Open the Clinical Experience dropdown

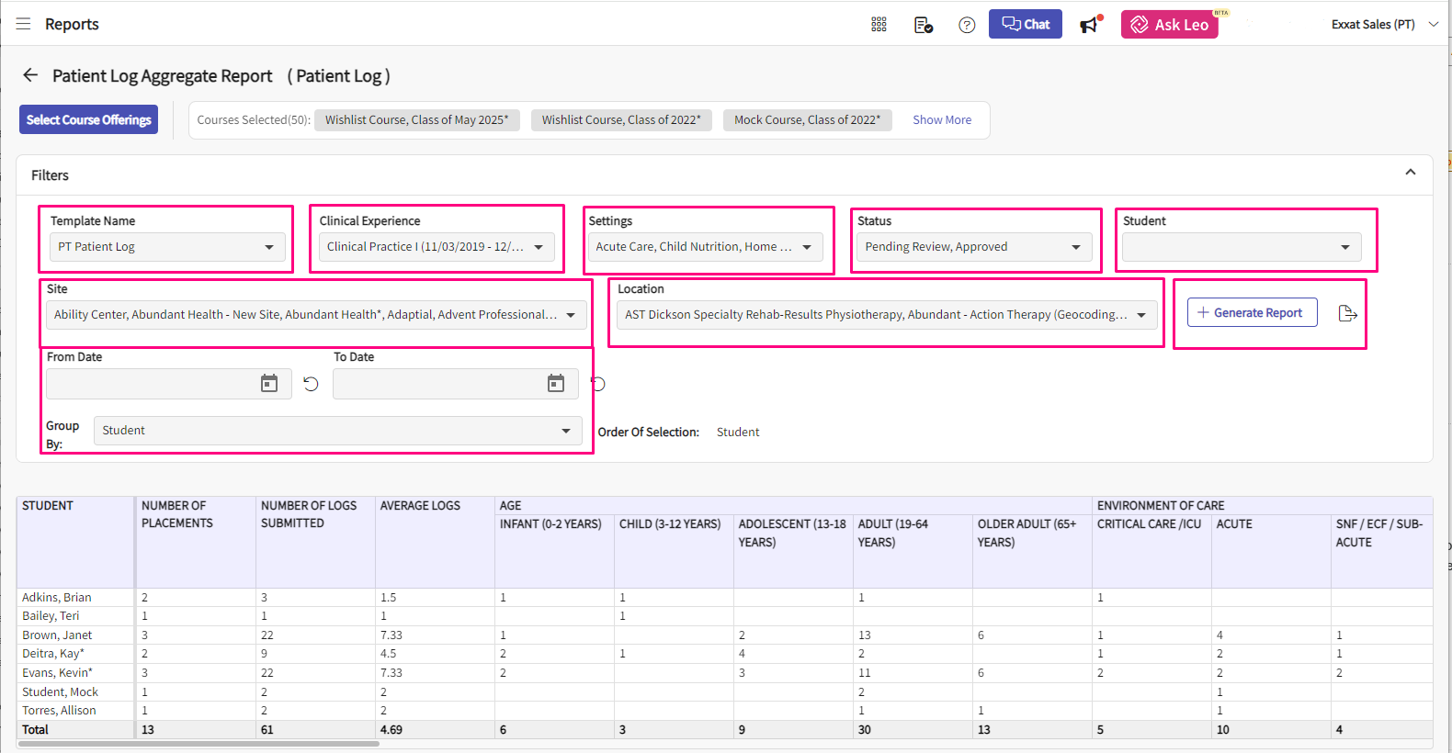coord(437,247)
